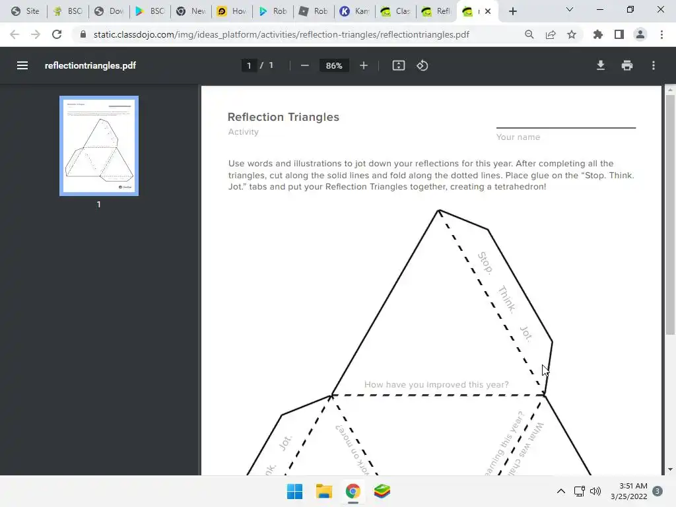The width and height of the screenshot is (676, 507).
Task: Open Chrome three-dot menu
Action: 661,34
